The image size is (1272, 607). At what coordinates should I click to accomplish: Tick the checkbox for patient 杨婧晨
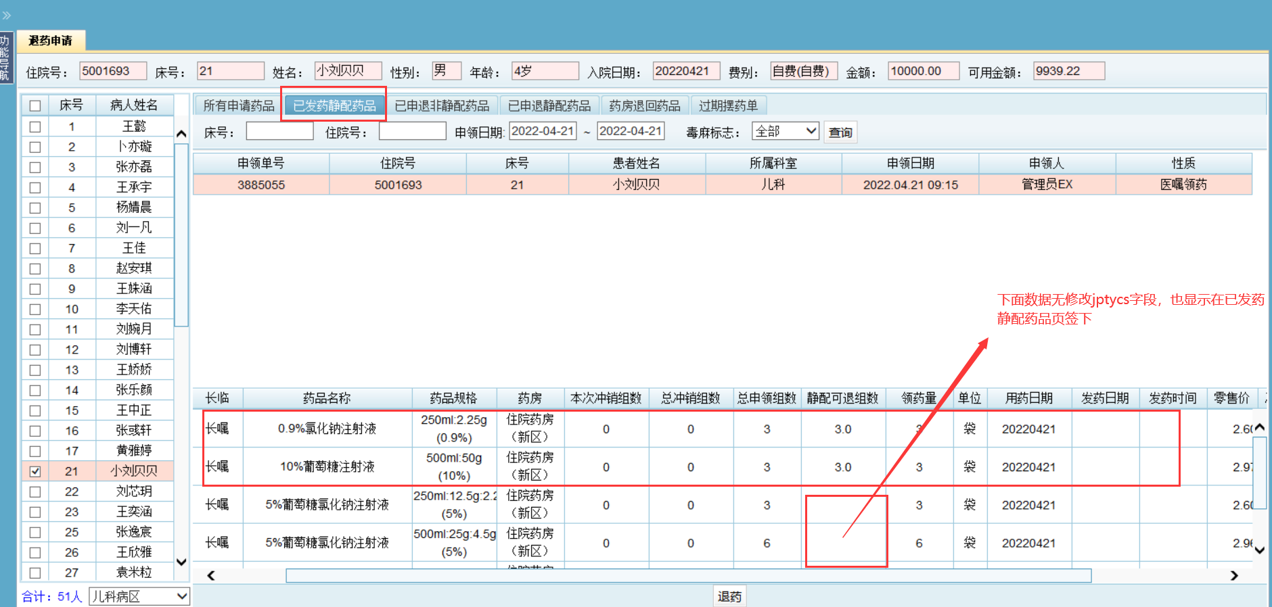(x=35, y=208)
